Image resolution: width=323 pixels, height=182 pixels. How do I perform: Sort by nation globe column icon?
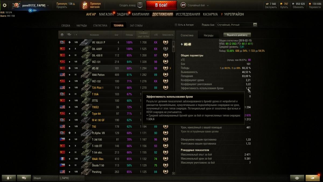pyautogui.click(x=62, y=35)
